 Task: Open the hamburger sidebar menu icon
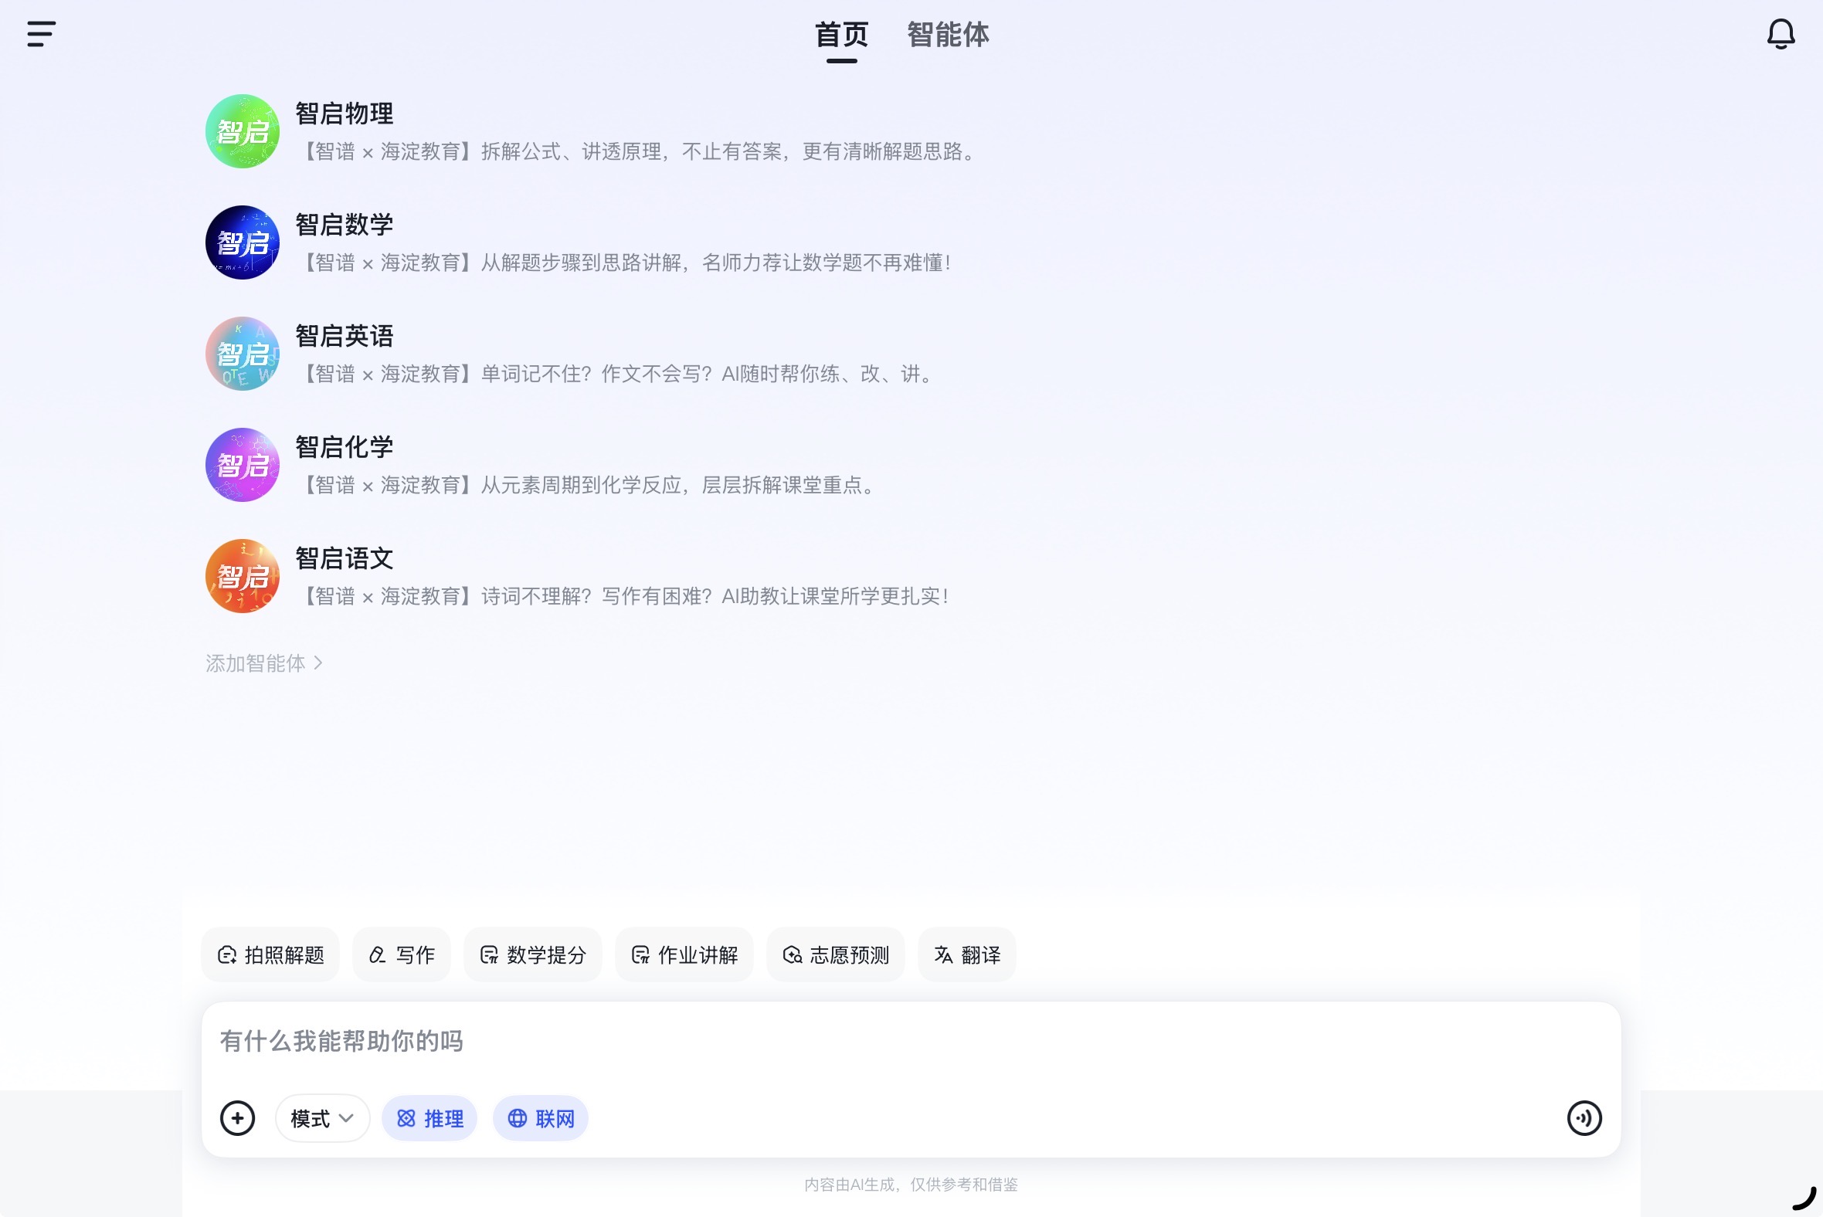point(41,34)
